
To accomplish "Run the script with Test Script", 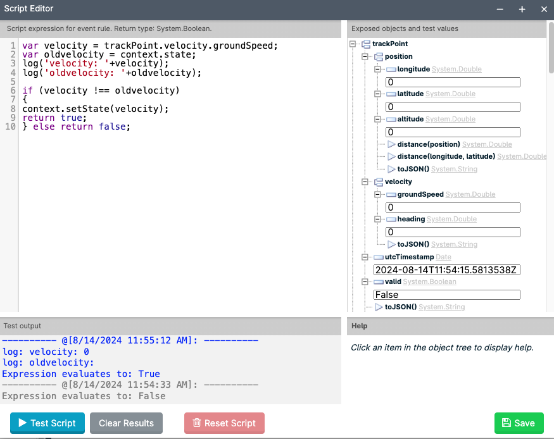I will [47, 423].
